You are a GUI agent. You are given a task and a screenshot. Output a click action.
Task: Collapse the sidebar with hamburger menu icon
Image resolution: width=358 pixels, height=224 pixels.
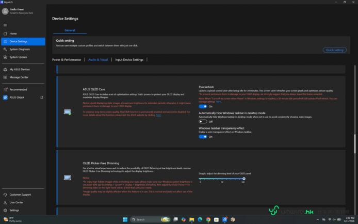(5, 25)
